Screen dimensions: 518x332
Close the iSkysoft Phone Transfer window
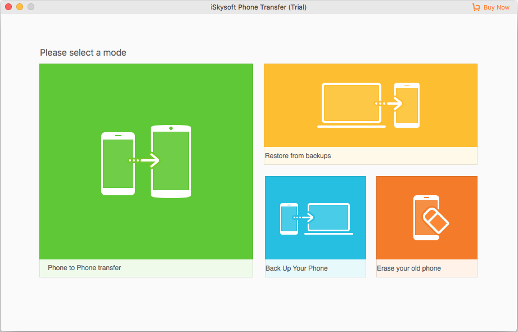tap(8, 7)
